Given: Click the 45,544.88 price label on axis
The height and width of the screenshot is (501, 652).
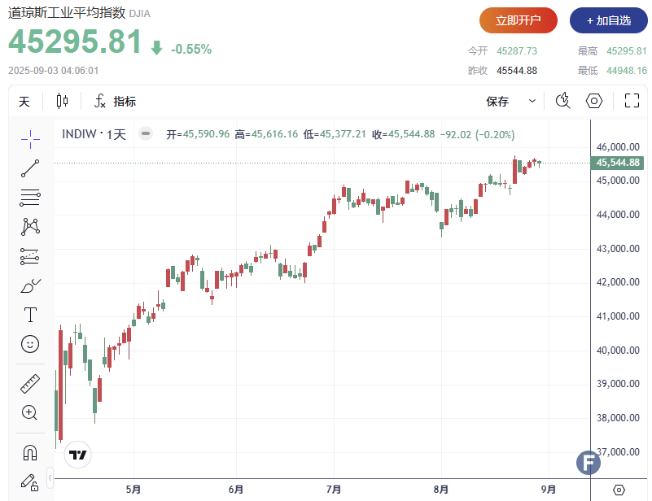Looking at the screenshot, I should pos(618,163).
